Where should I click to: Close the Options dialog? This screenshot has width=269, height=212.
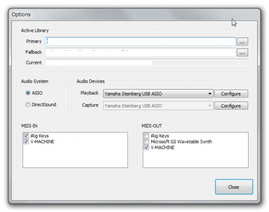pos(234,187)
